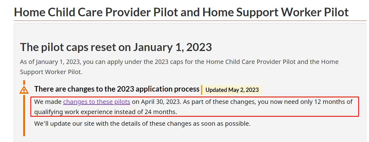The width and height of the screenshot is (369, 142).
Task: Click the "Updated May 2, 2023" badge
Action: coord(232,90)
